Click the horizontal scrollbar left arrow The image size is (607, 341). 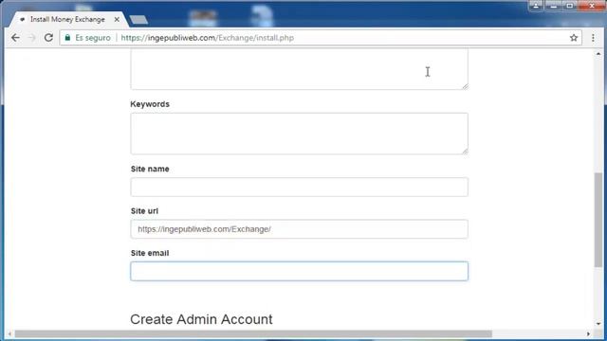pyautogui.click(x=9, y=333)
